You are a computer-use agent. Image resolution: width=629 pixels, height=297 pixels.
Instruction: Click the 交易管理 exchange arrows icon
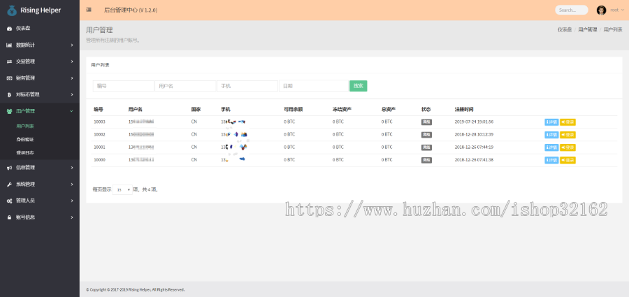click(9, 61)
